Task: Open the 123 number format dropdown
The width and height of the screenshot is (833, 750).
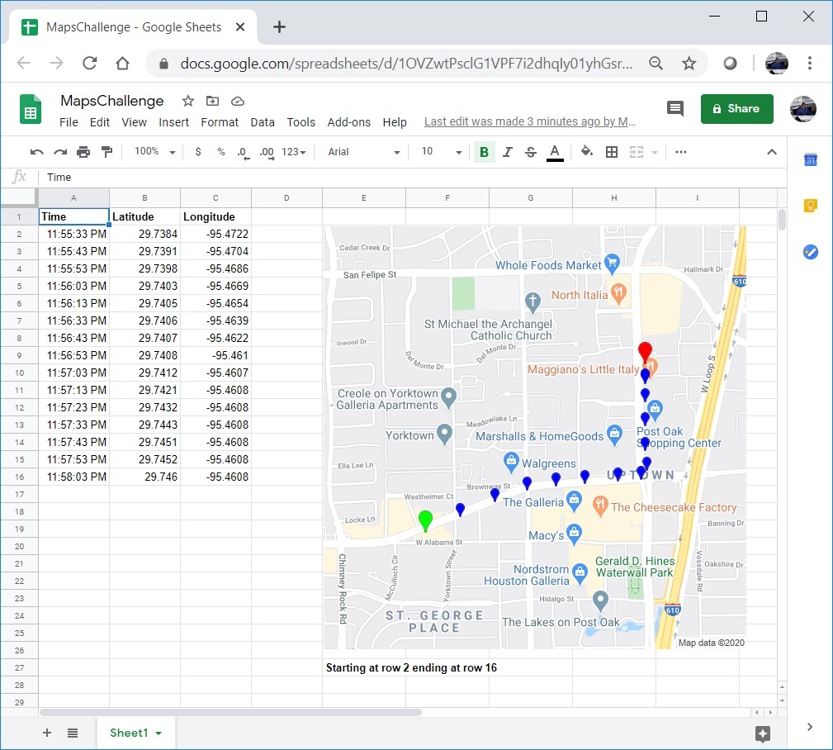Action: point(294,152)
